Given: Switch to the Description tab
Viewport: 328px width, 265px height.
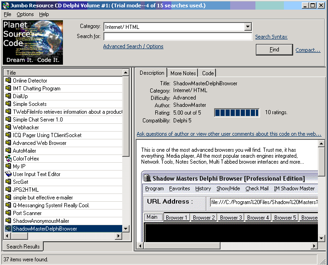Looking at the screenshot, I should click(152, 73).
